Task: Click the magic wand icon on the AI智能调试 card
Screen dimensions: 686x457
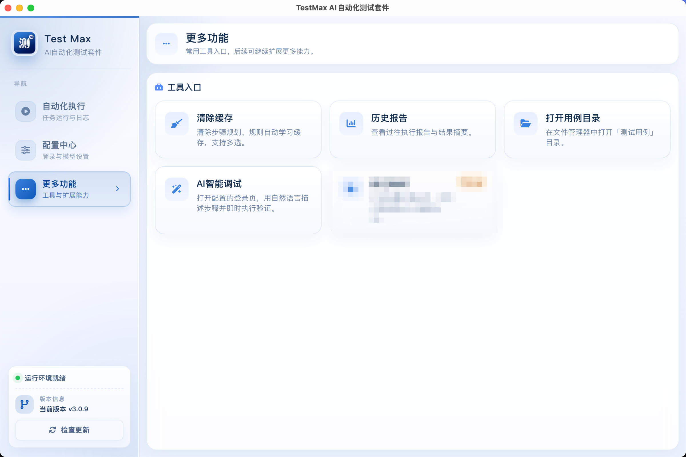Action: coord(176,189)
